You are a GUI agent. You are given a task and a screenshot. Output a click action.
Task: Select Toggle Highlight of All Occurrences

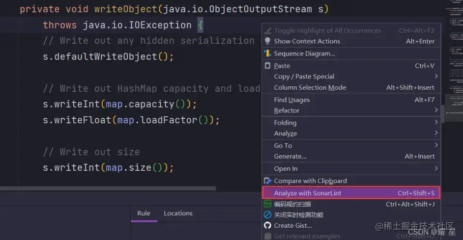click(x=351, y=30)
